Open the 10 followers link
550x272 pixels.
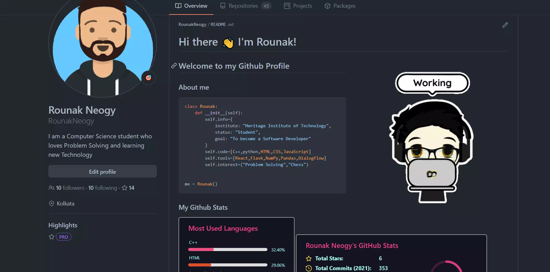coord(70,188)
